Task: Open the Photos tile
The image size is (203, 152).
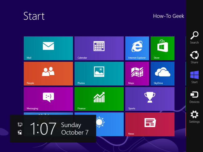Action: 99,74
